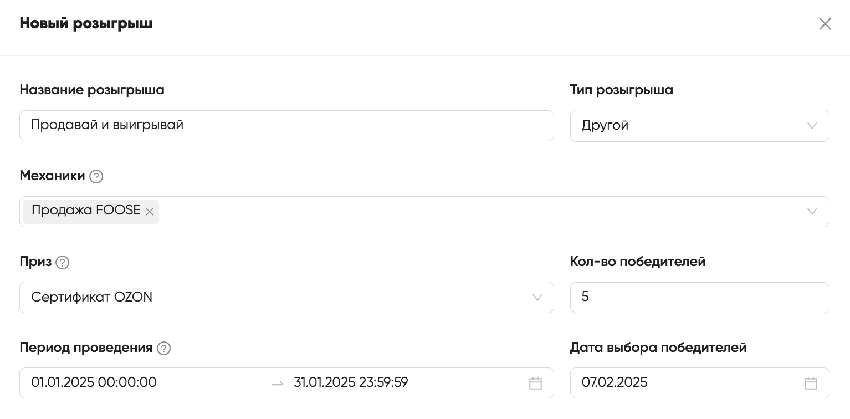Select the start date 01.01.2025 00:00:00
The image size is (850, 419).
pyautogui.click(x=94, y=382)
